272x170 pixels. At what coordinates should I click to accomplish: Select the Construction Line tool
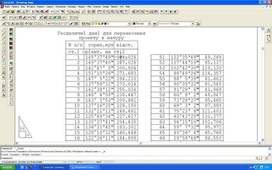click(x=4, y=34)
